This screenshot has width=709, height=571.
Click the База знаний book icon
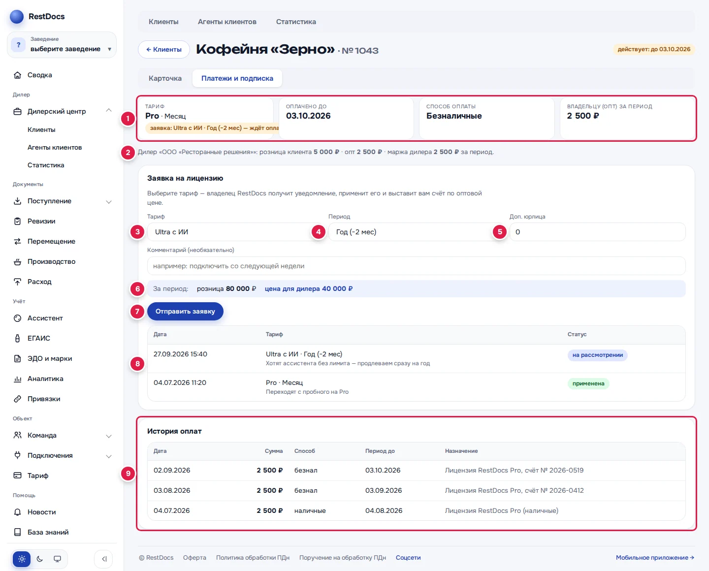tap(18, 533)
